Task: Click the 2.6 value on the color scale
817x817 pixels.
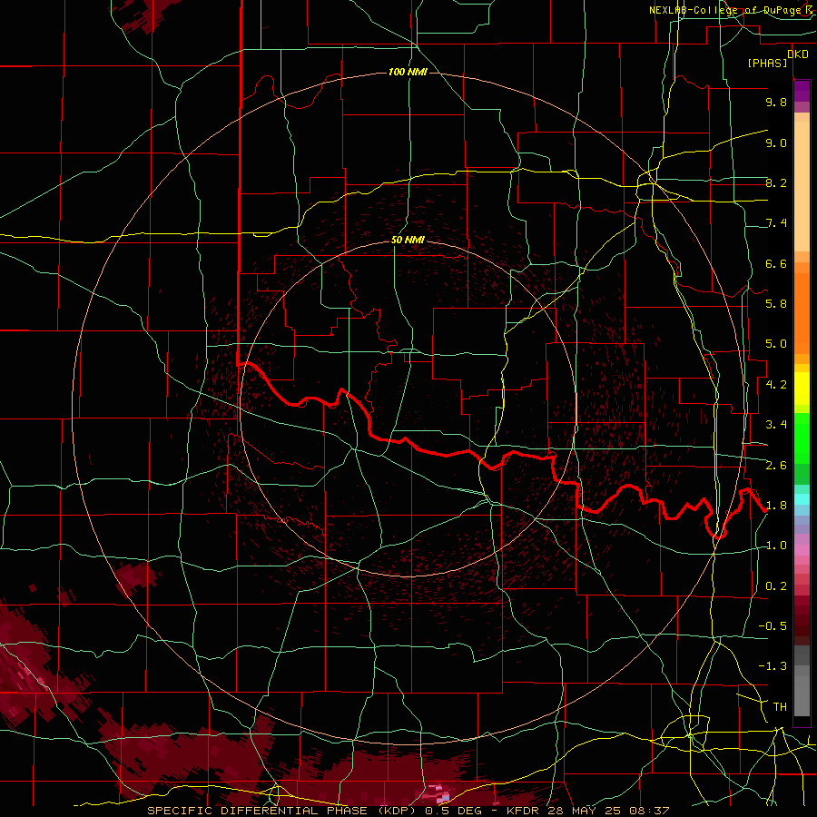Action: coord(776,466)
